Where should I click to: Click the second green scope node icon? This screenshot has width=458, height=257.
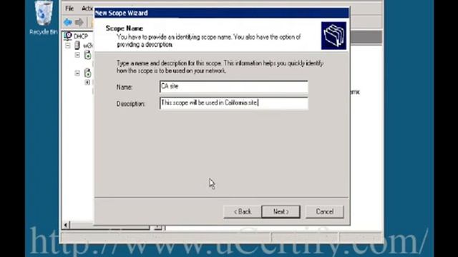click(87, 73)
